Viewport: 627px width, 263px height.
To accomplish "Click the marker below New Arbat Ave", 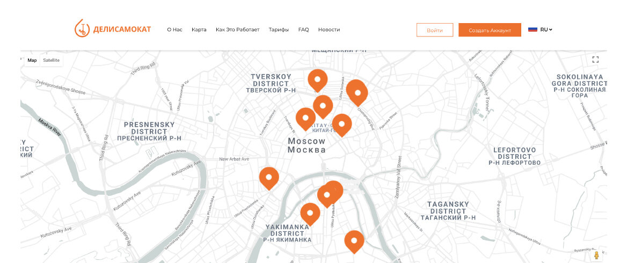I will pyautogui.click(x=269, y=178).
